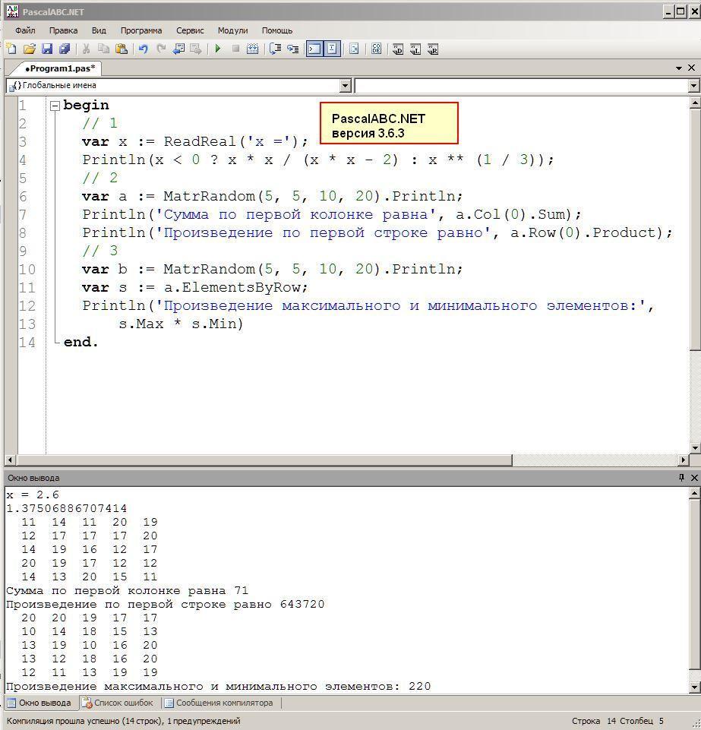701x730 pixels.
Task: Select the Program1.pas editor tab
Action: coord(60,68)
